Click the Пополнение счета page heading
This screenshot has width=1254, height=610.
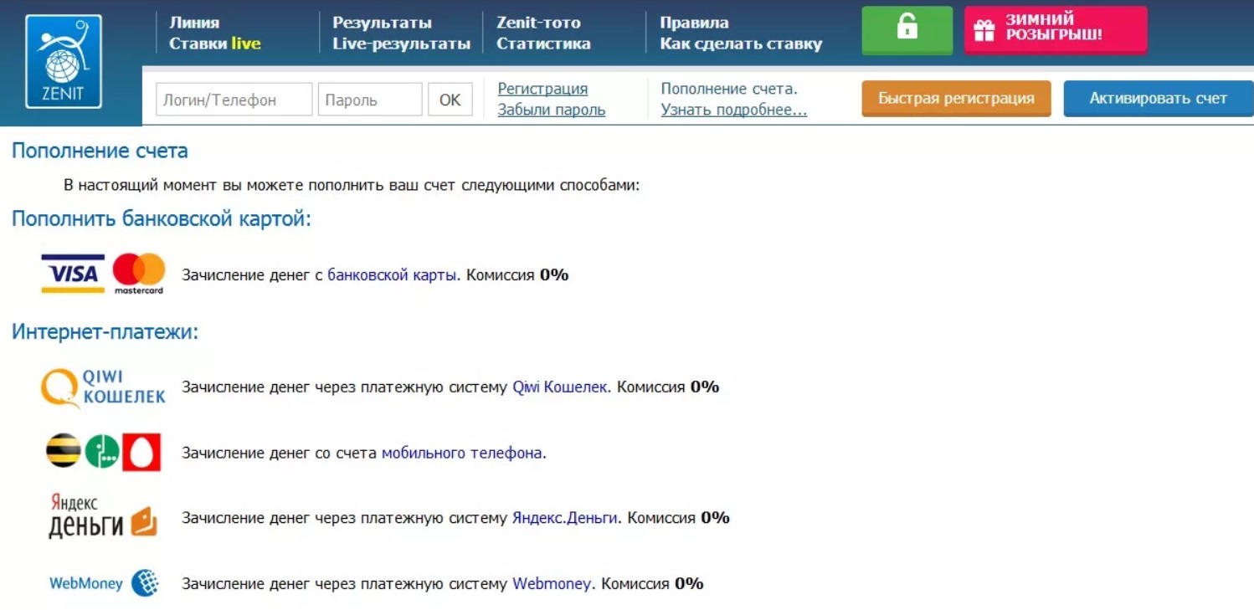[x=100, y=151]
